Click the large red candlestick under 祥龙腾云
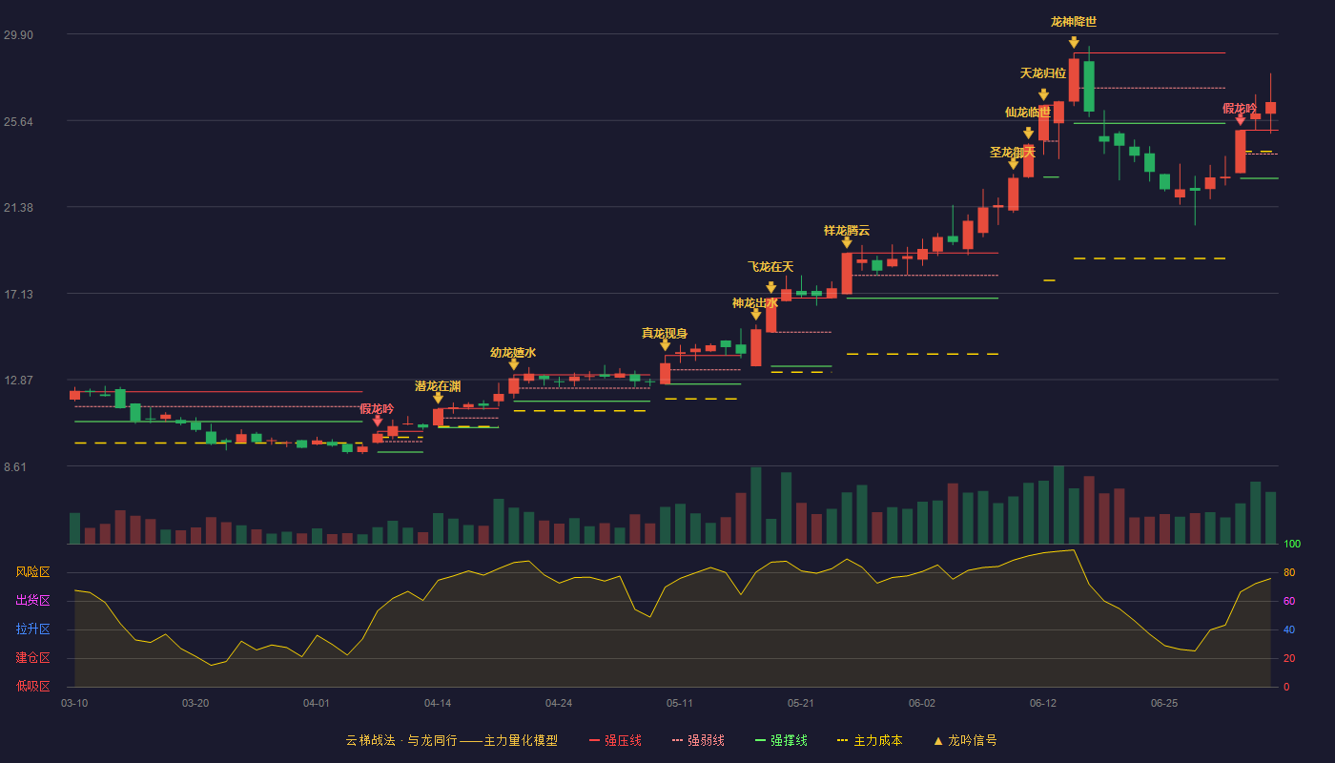 847,273
